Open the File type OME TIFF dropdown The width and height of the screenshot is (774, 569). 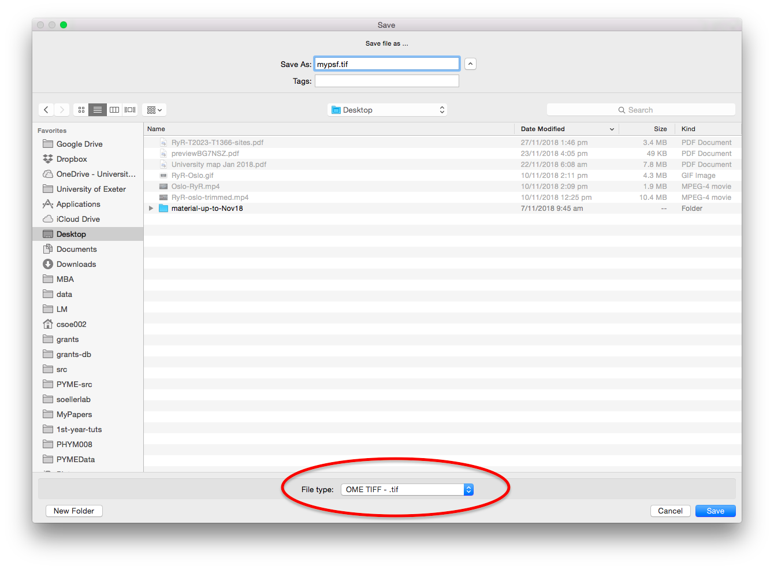pyautogui.click(x=407, y=489)
